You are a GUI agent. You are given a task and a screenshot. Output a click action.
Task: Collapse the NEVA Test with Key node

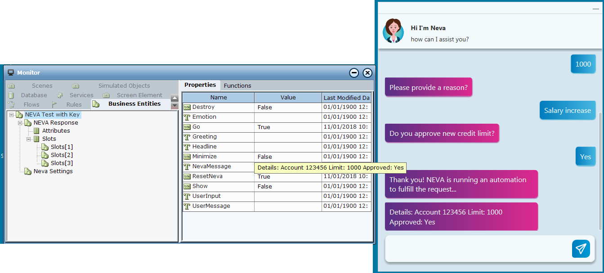click(x=12, y=115)
